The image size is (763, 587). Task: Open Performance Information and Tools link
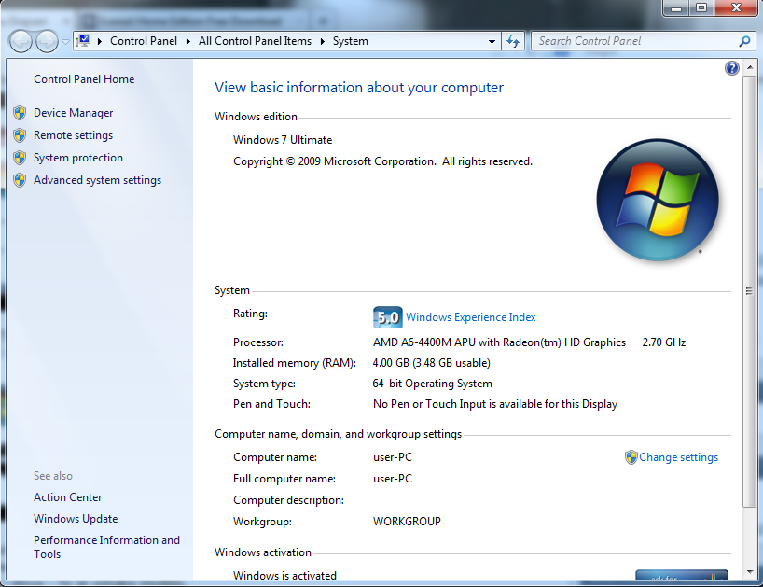pyautogui.click(x=106, y=547)
